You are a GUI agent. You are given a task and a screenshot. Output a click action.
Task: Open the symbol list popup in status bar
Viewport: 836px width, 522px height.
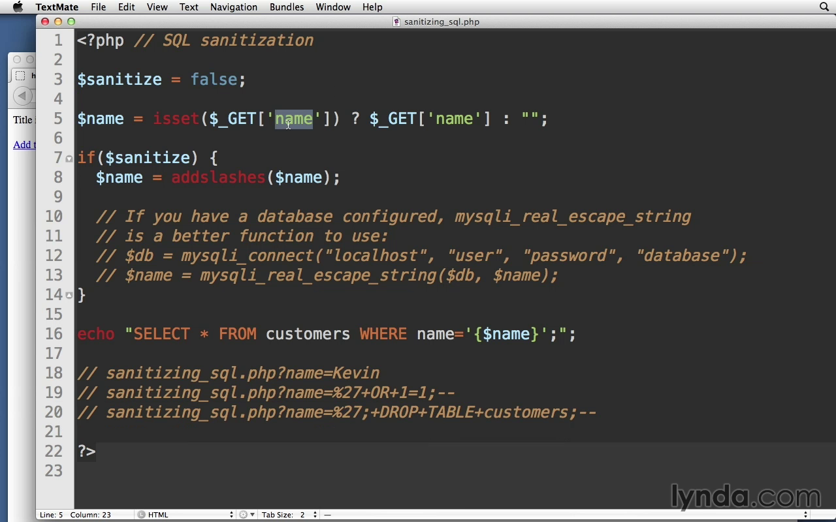[566, 515]
